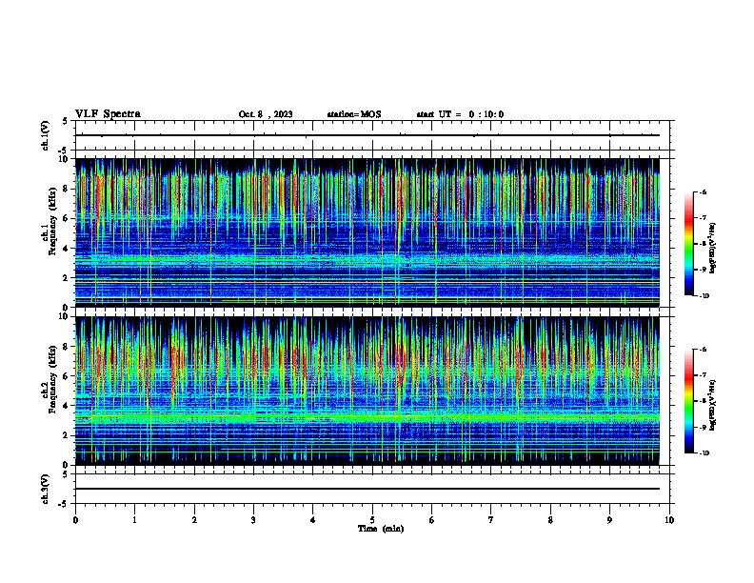
Task: Click the "1" tick on the time axis
Action: click(134, 520)
